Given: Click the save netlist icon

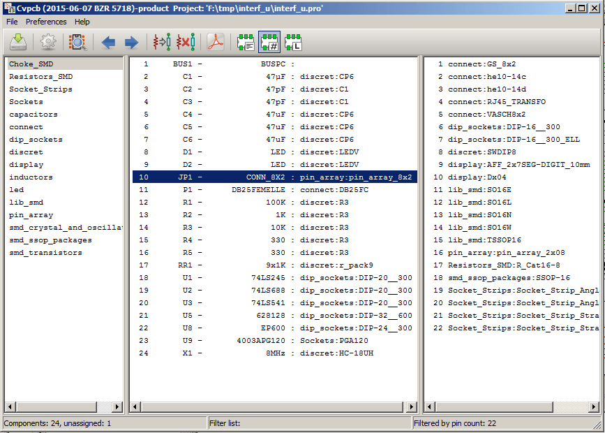Looking at the screenshot, I should coord(18,43).
